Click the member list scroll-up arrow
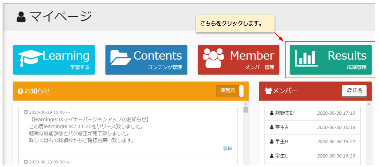Image resolution: width=379 pixels, height=167 pixels. pyautogui.click(x=369, y=104)
